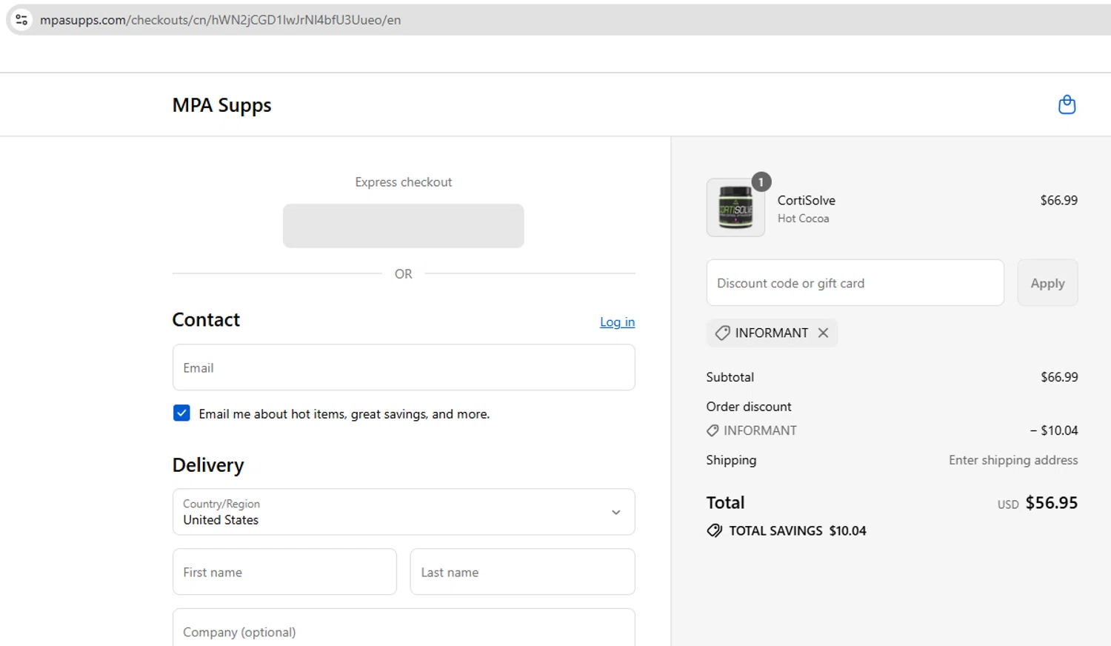Screen dimensions: 1111x646
Task: Click the quantity badge on CortiSolve
Action: click(761, 182)
